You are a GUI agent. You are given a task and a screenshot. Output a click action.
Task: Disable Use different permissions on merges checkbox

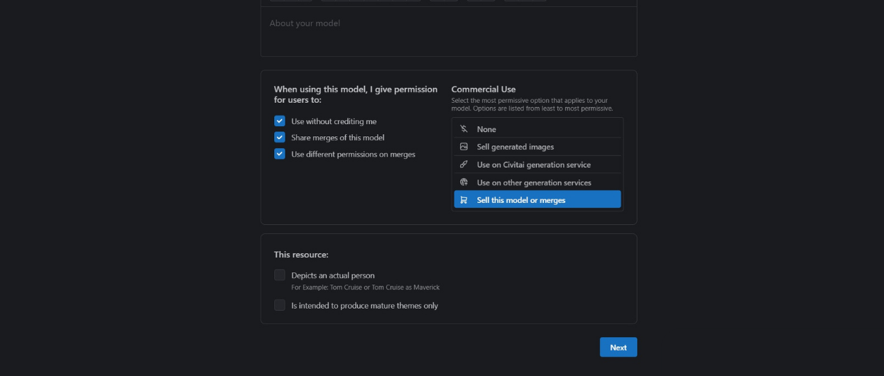pos(280,154)
